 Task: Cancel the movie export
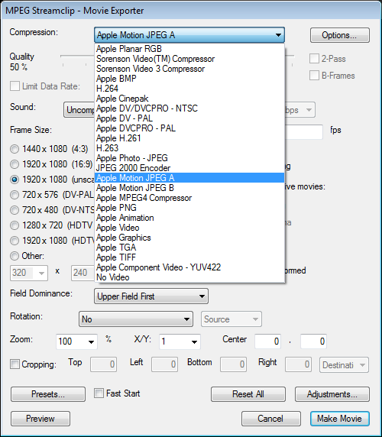point(270,419)
